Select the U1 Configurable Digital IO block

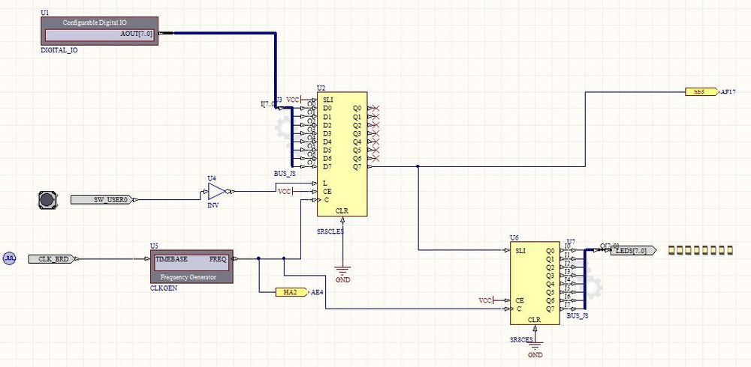pos(98,28)
